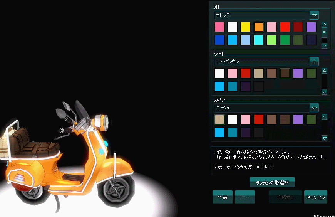Image resolution: width=335 pixels, height=217 pixels.
Task: Pick the yellow swatch in 胴 section
Action: pos(246,27)
